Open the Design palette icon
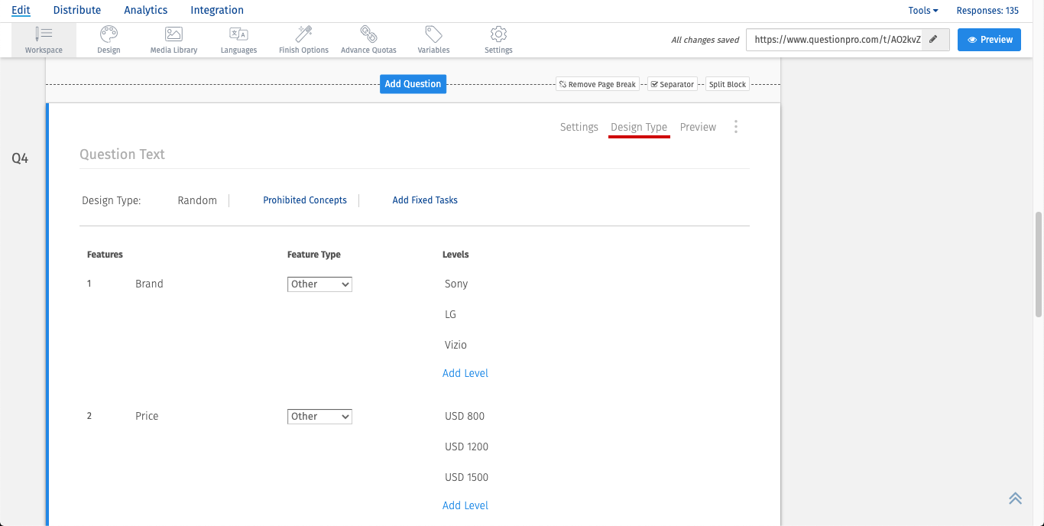The height and width of the screenshot is (526, 1044). [x=109, y=34]
